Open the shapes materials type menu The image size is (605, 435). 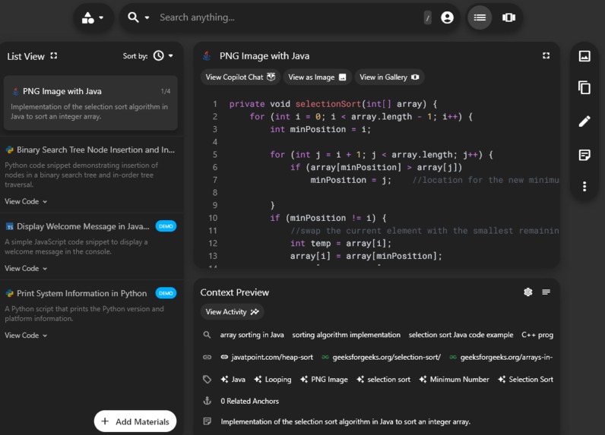(x=93, y=17)
